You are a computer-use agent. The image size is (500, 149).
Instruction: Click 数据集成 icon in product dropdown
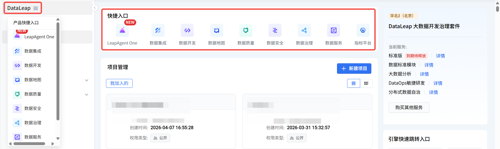(x=17, y=51)
